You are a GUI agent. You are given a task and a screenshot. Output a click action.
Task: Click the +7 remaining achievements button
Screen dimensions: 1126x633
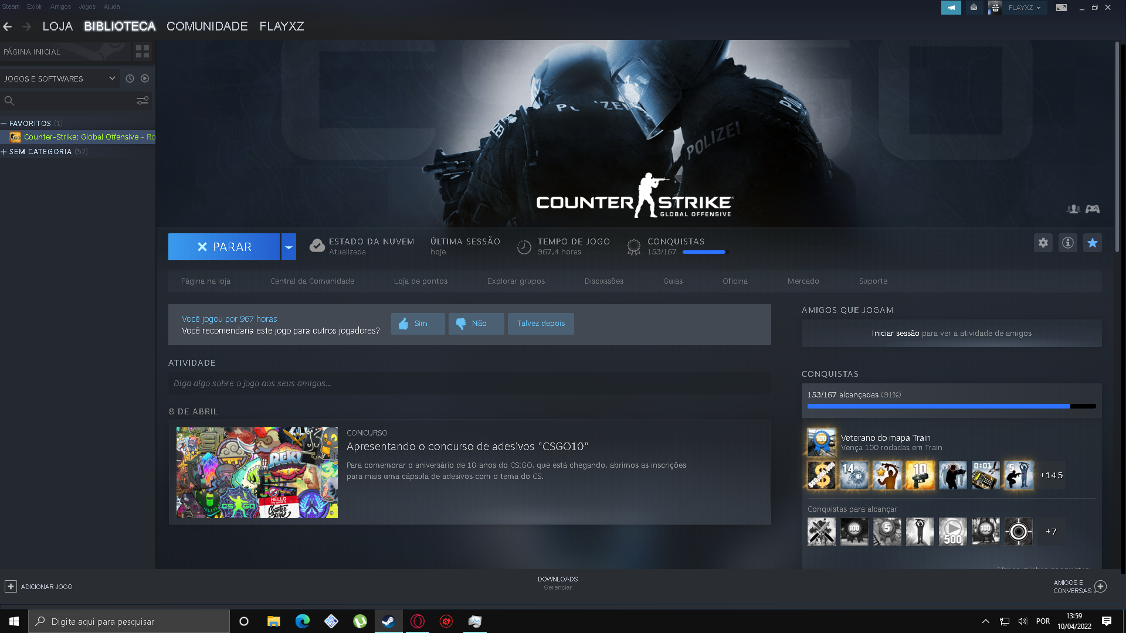pyautogui.click(x=1051, y=532)
